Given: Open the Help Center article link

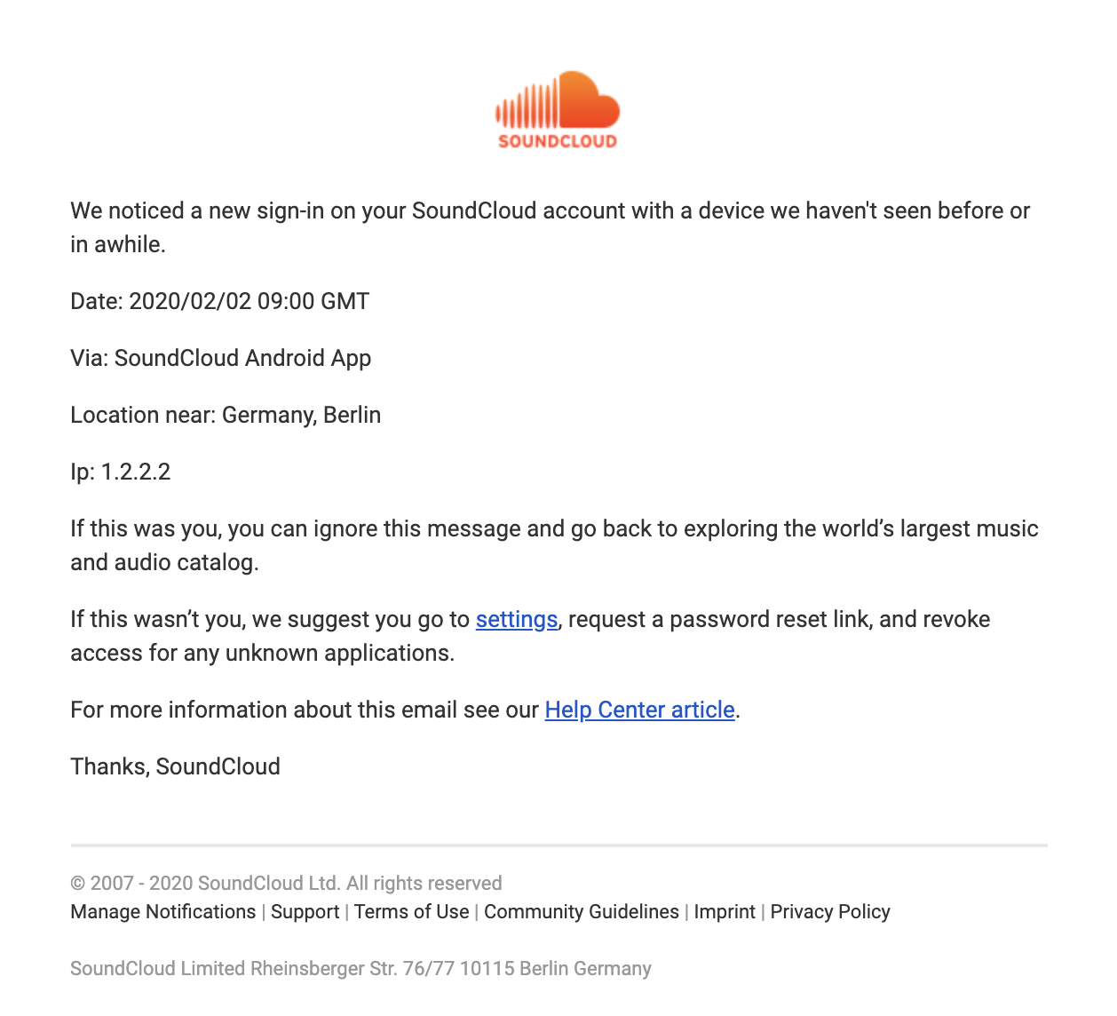Looking at the screenshot, I should (x=640, y=710).
